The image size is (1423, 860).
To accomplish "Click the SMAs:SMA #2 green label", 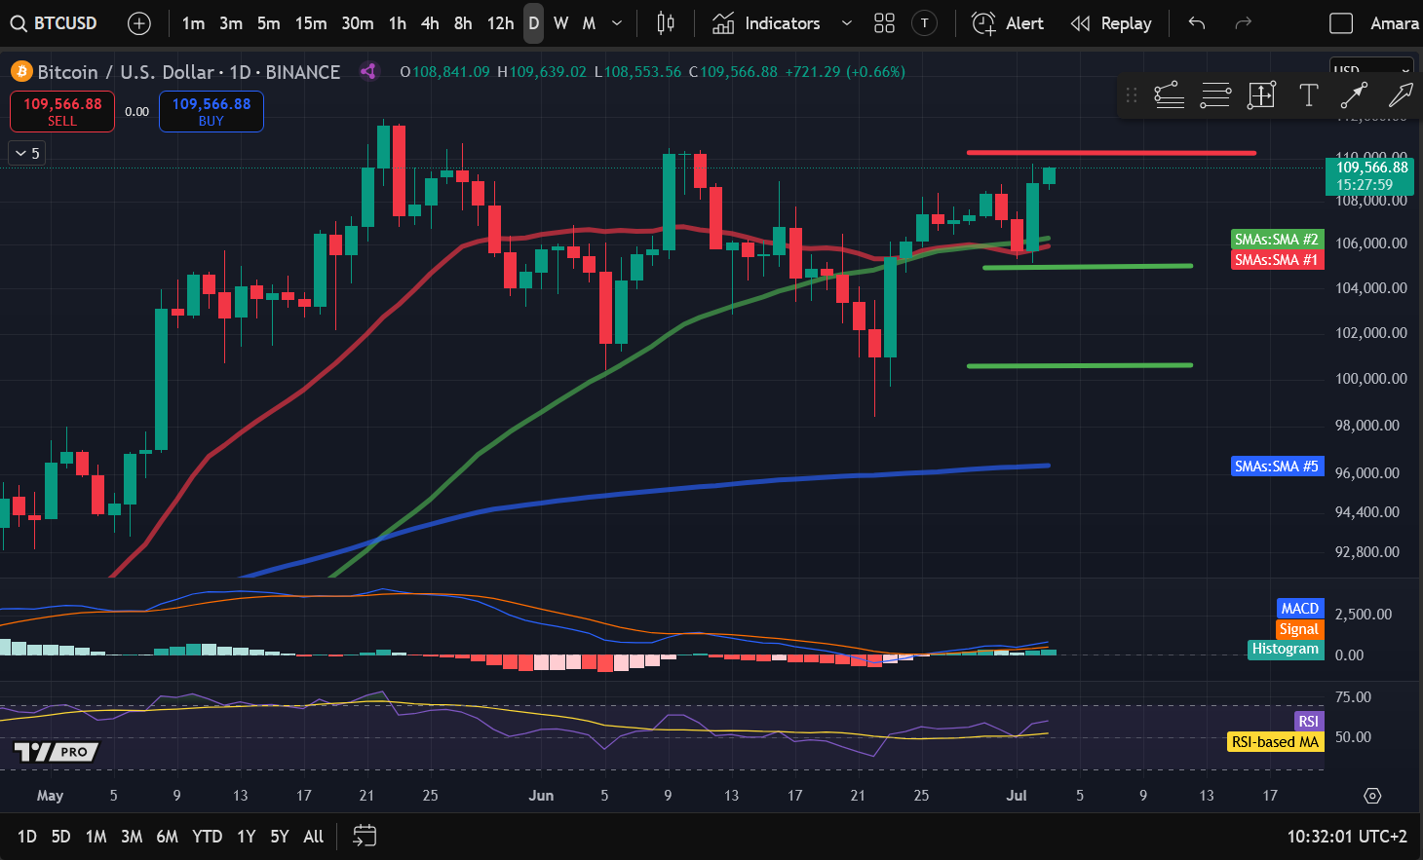I will pos(1276,240).
